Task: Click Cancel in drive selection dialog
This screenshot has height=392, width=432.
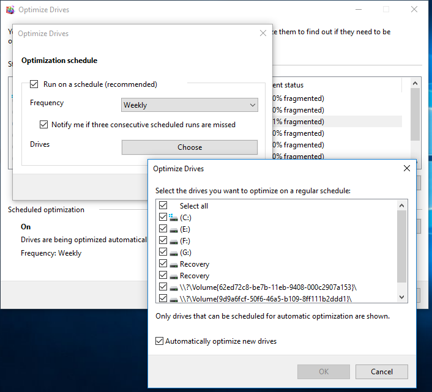Action: (x=382, y=372)
